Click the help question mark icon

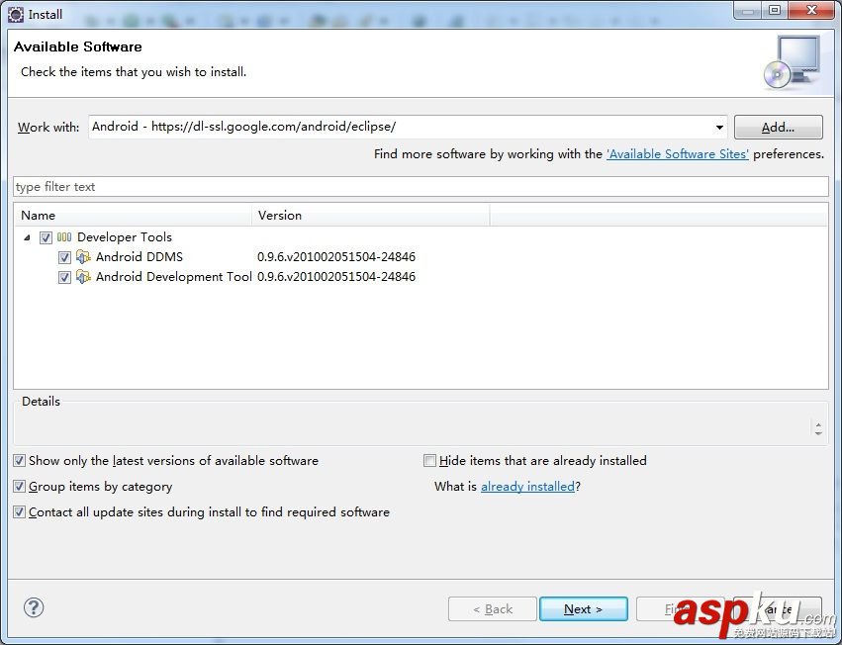pyautogui.click(x=34, y=608)
